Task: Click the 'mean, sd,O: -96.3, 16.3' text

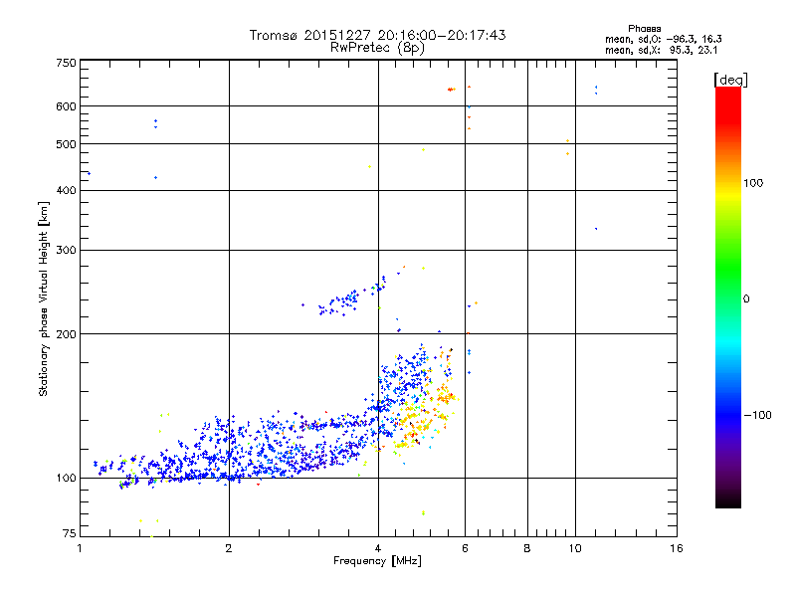Action: [663, 39]
